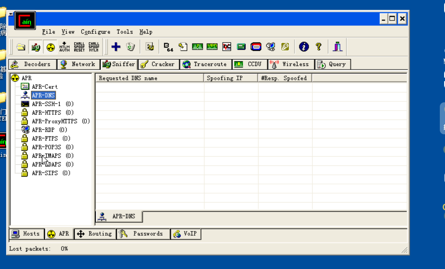
Task: Select the APR root tree node
Action: click(27, 78)
